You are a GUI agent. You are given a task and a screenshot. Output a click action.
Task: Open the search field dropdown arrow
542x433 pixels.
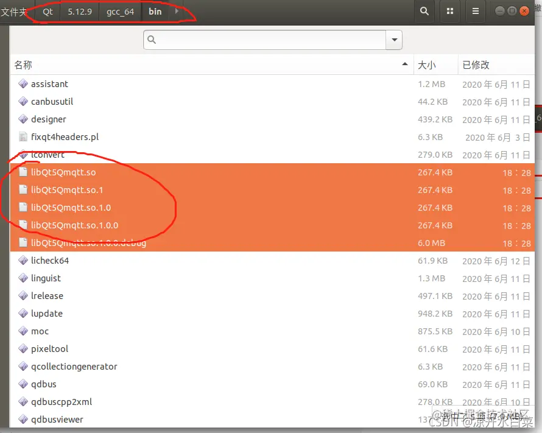[x=394, y=40]
